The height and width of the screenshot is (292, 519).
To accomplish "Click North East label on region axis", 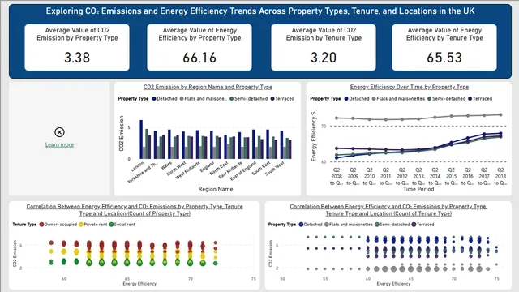I will click(x=219, y=168).
